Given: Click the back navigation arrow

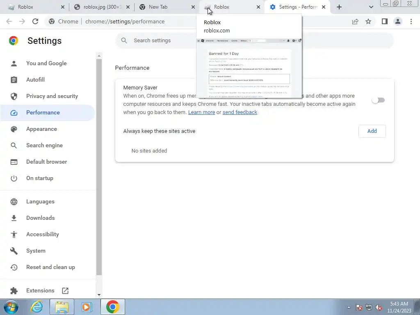Looking at the screenshot, I should (x=9, y=21).
